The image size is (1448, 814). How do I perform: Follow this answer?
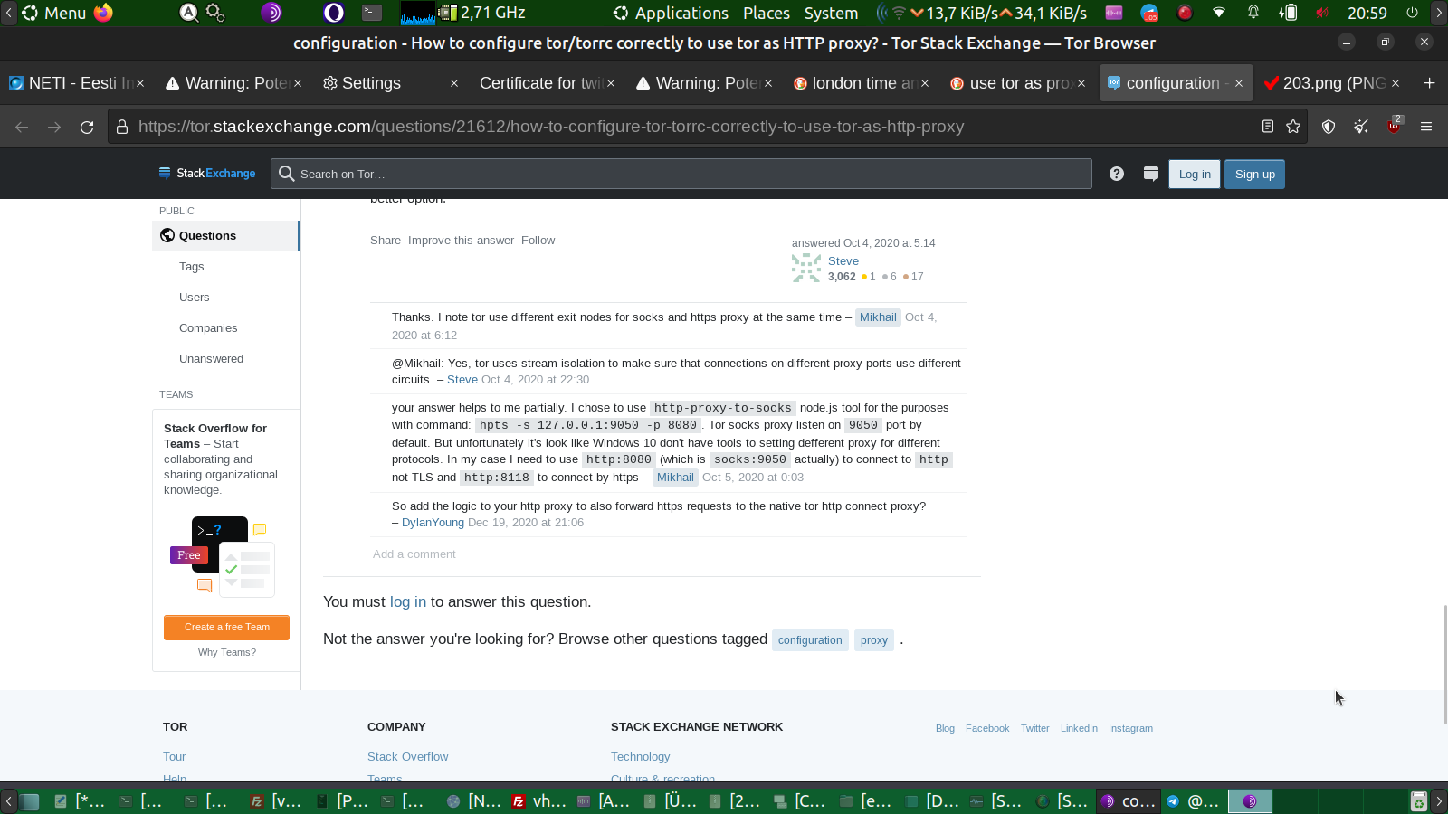pyautogui.click(x=538, y=241)
